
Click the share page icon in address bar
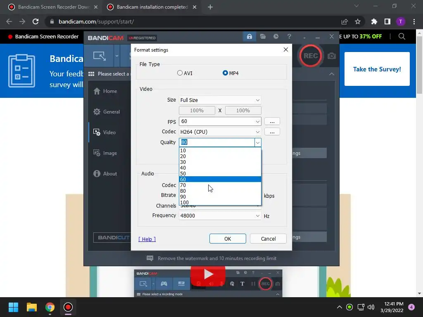[345, 21]
